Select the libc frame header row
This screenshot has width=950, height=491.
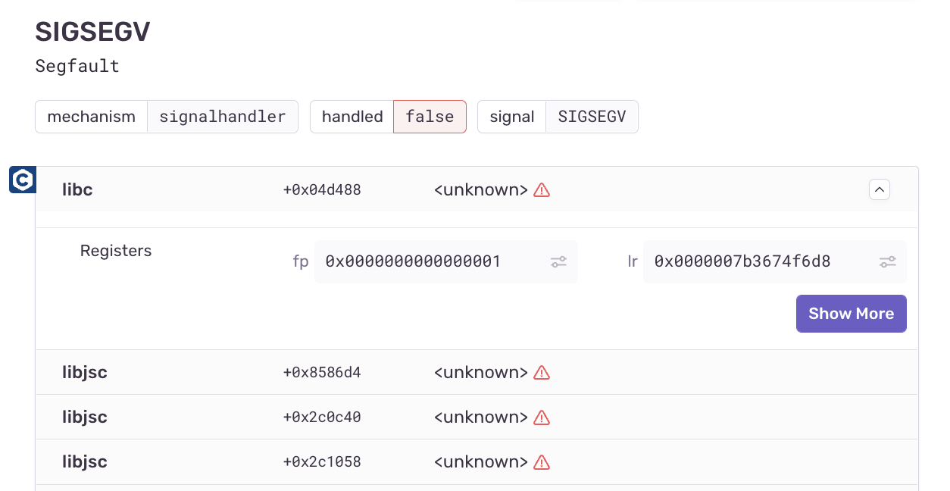point(227,190)
